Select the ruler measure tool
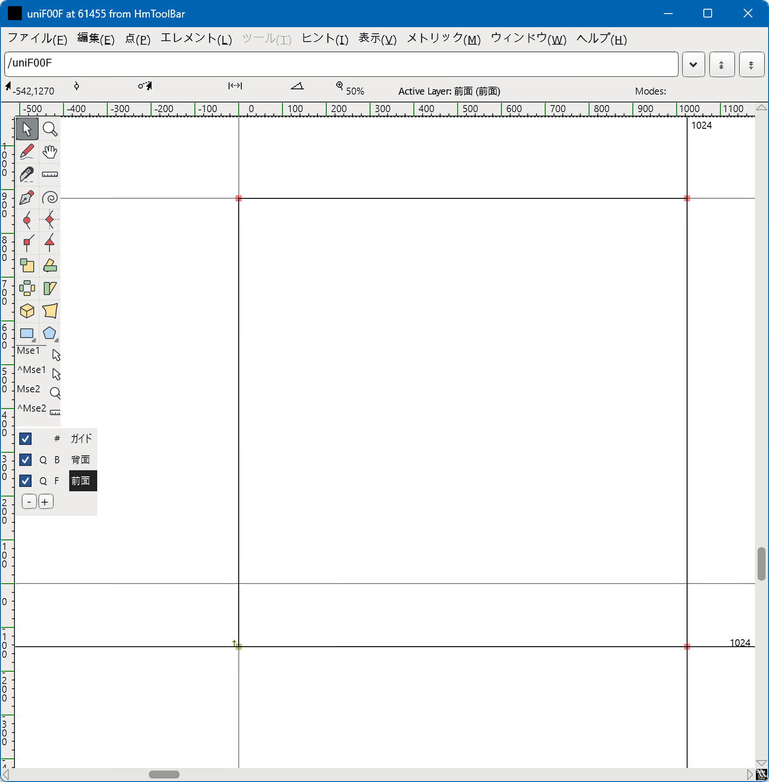This screenshot has height=782, width=769. tap(50, 175)
